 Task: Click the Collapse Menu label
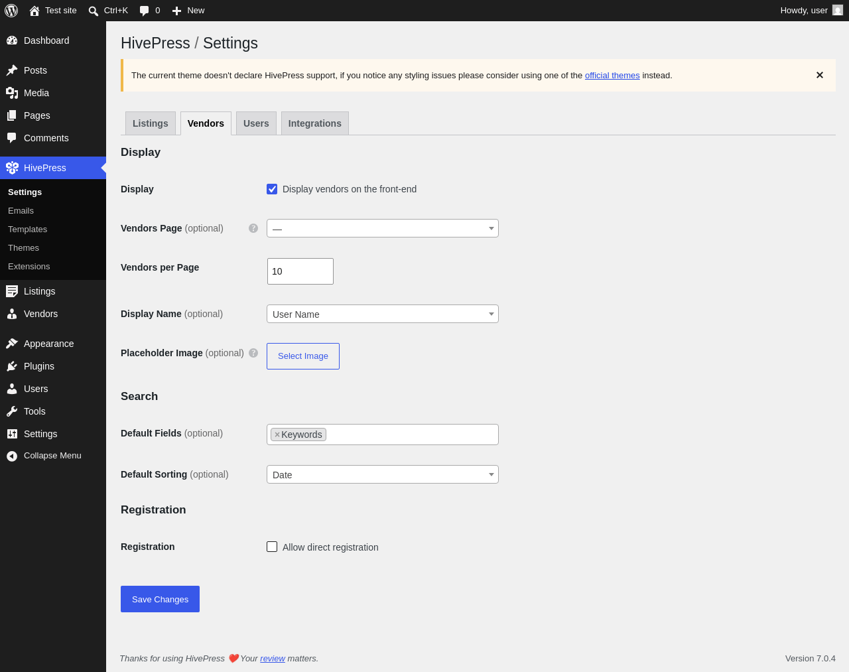tap(52, 456)
